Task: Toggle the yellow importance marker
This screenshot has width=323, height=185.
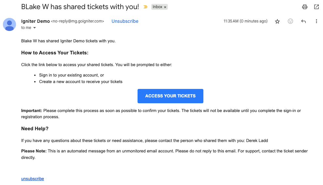Action: tap(145, 7)
